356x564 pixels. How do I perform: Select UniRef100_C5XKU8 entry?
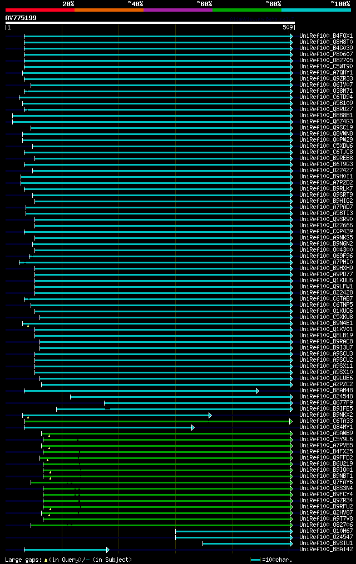(326, 317)
